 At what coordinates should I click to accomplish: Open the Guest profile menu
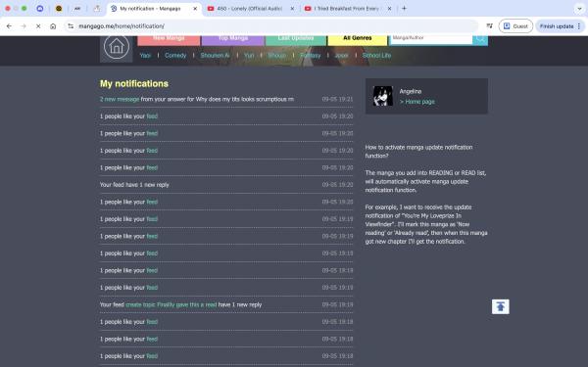(515, 26)
